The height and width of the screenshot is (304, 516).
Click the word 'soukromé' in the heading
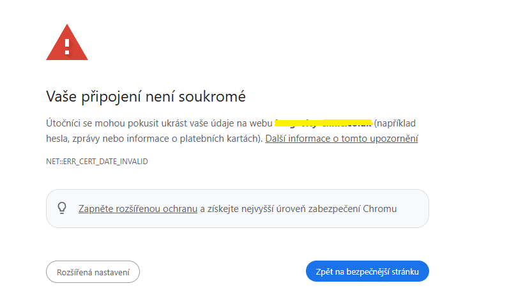[x=215, y=97]
